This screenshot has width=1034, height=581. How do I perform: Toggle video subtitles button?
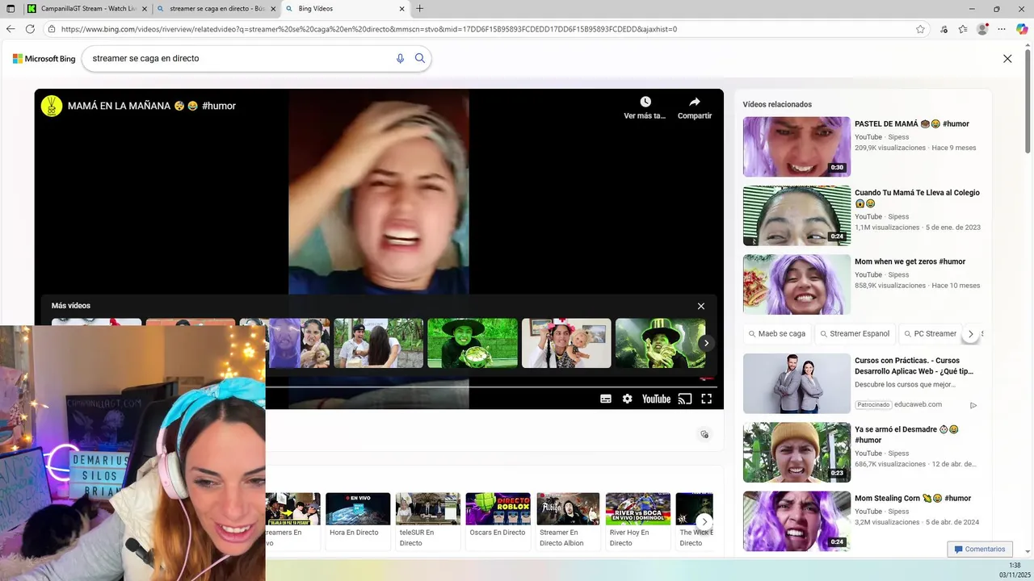coord(606,399)
